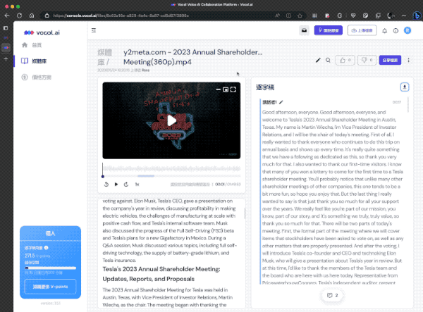Click the large play button on the video
This screenshot has height=312, width=423.
(x=171, y=120)
